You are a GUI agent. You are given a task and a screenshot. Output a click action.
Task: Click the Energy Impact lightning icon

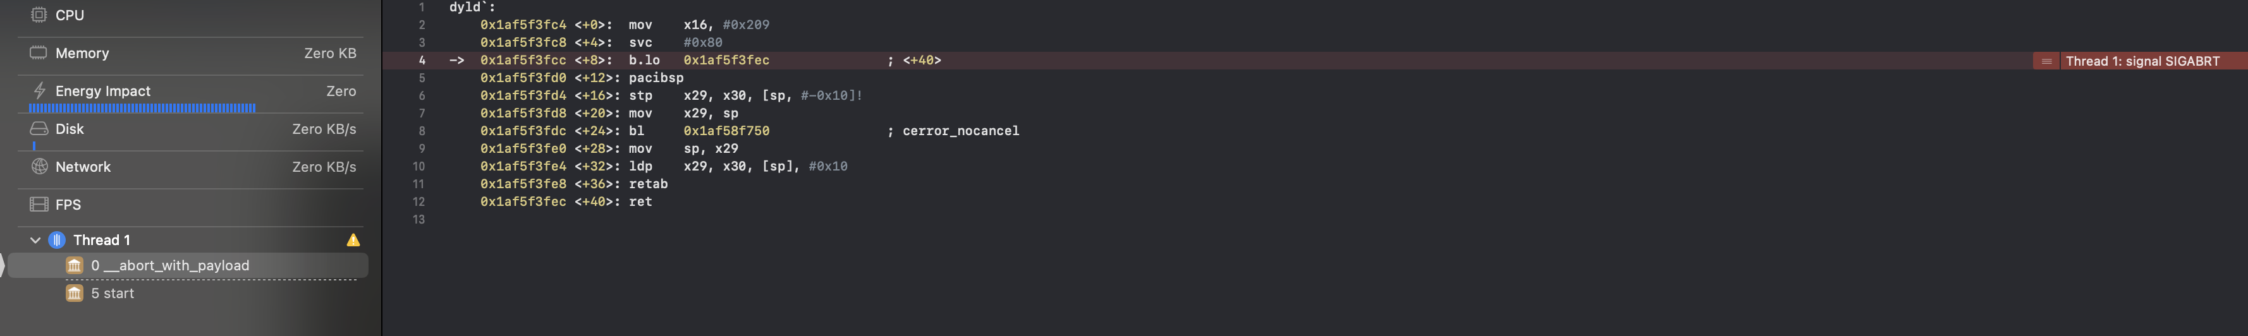click(39, 91)
